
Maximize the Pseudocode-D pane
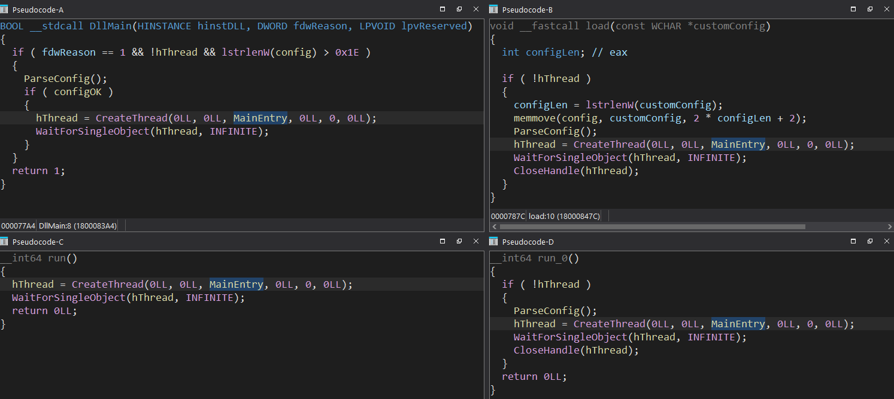point(853,241)
